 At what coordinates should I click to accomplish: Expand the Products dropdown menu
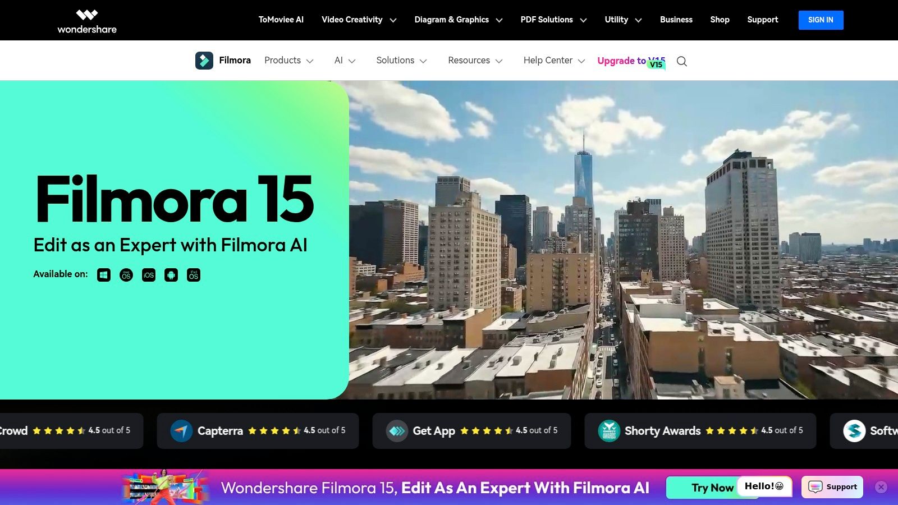[x=288, y=60]
